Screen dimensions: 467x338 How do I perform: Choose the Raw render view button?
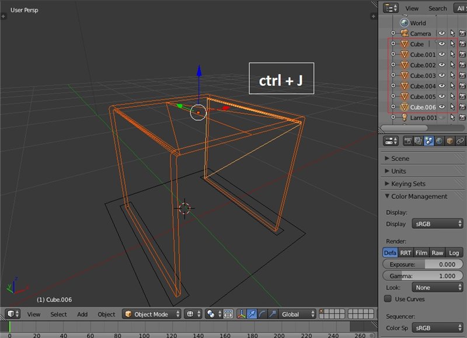tap(437, 253)
